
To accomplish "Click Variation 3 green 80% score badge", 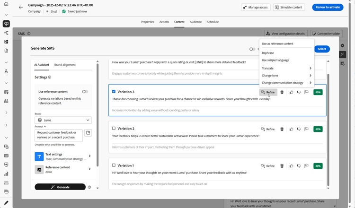I will tap(318, 92).
